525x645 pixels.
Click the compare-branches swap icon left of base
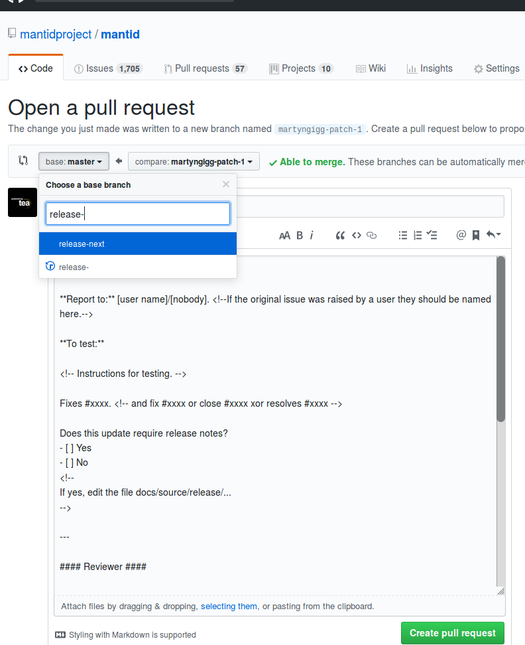click(x=23, y=161)
